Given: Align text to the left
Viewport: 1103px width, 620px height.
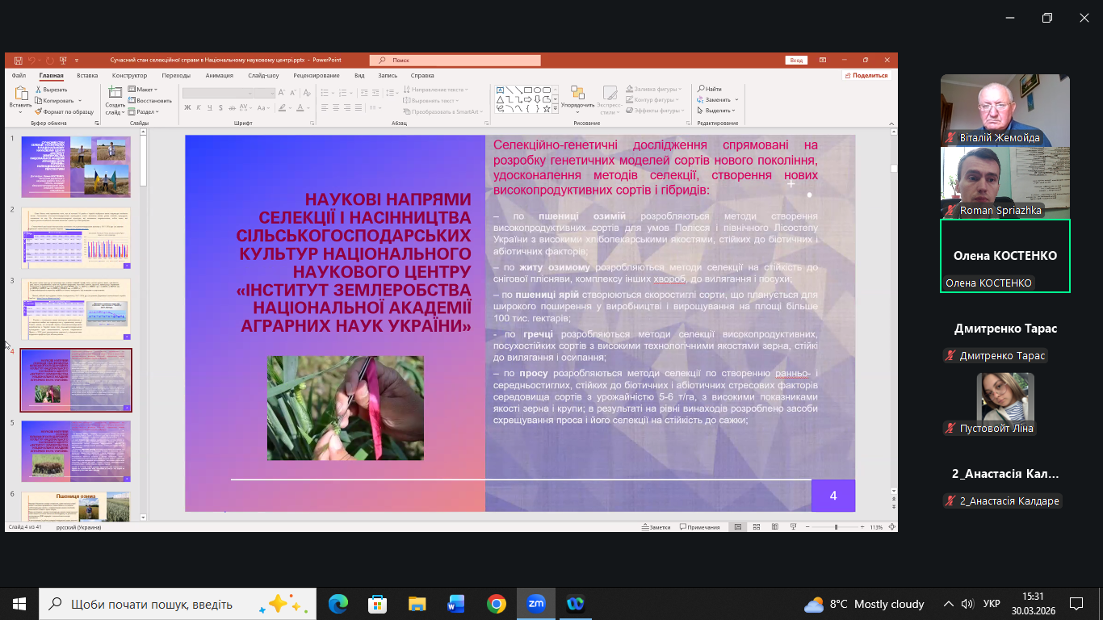Looking at the screenshot, I should [x=325, y=107].
